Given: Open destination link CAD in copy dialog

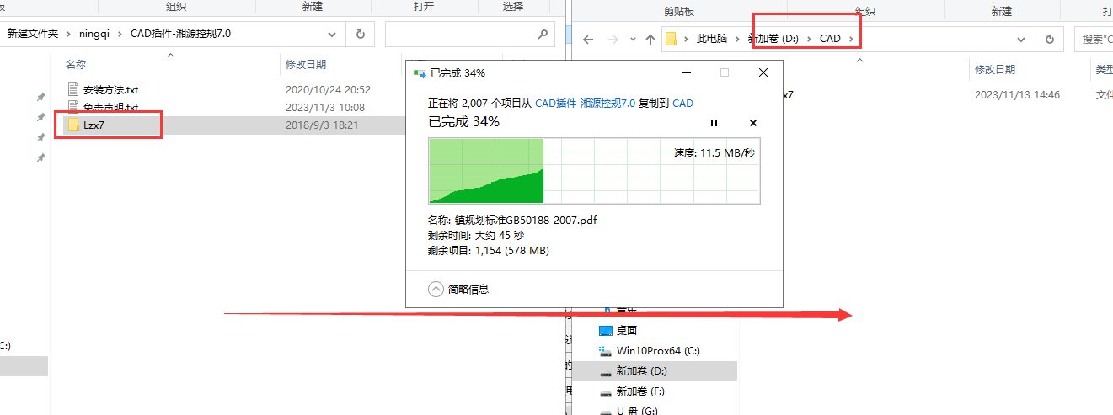Looking at the screenshot, I should click(682, 103).
